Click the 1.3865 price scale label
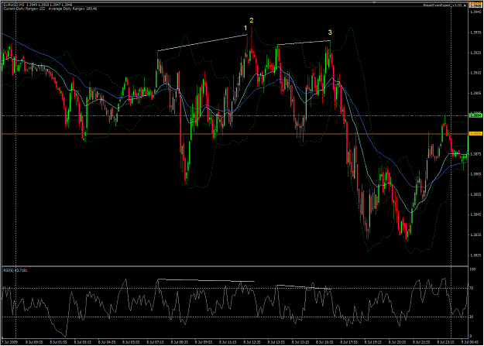Image resolution: width=484 pixels, height=346 pixels. click(x=475, y=174)
